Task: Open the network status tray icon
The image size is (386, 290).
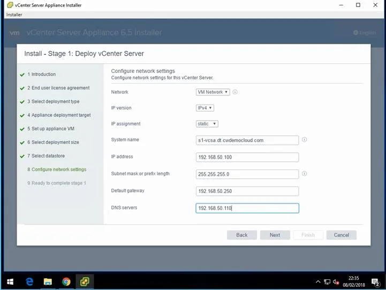Action: (327, 282)
